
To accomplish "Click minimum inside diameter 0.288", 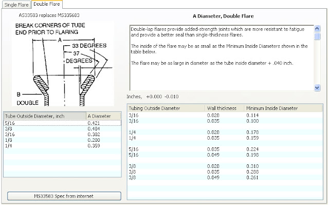I will (252, 172).
